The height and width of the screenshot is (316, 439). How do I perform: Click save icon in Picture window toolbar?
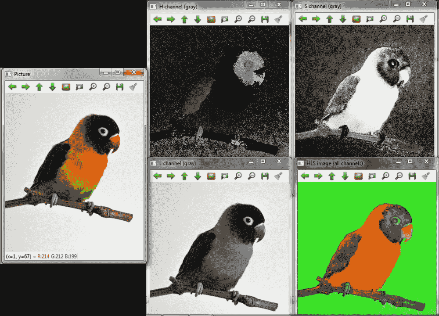click(x=119, y=87)
